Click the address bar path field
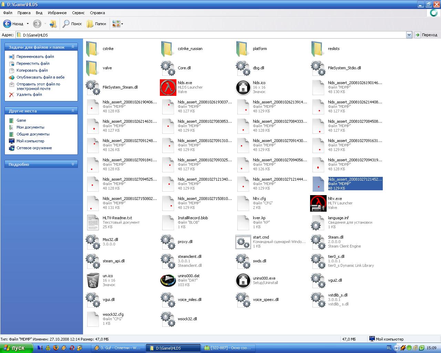The image size is (441, 353). click(214, 35)
